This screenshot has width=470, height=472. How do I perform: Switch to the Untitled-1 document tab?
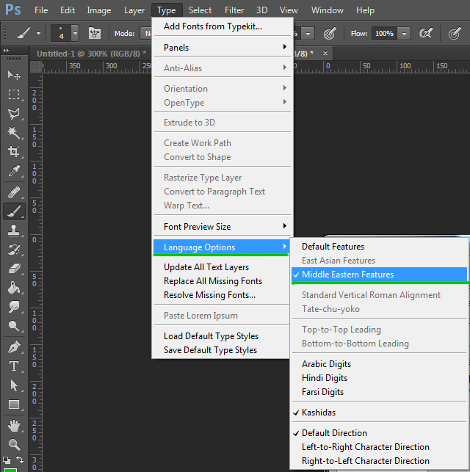(91, 54)
